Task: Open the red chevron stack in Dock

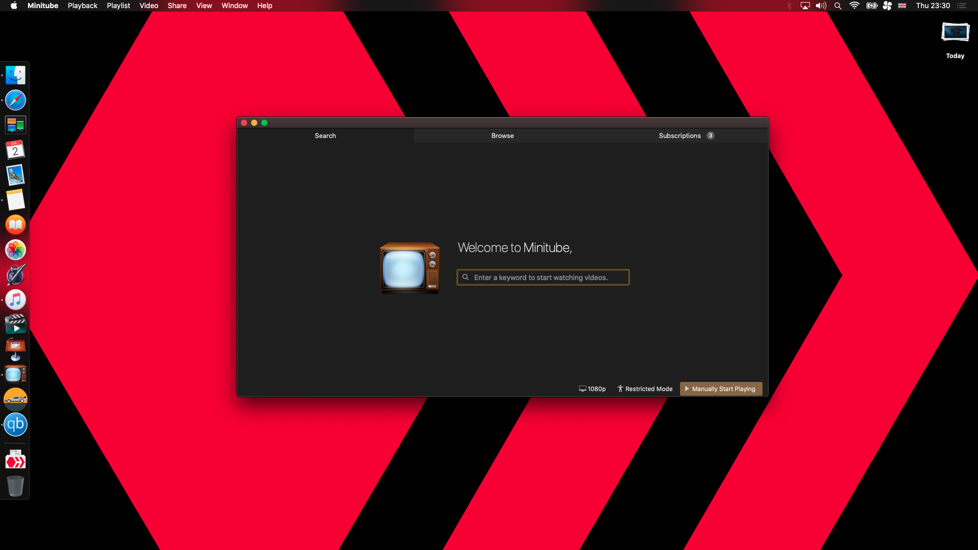Action: 15,460
